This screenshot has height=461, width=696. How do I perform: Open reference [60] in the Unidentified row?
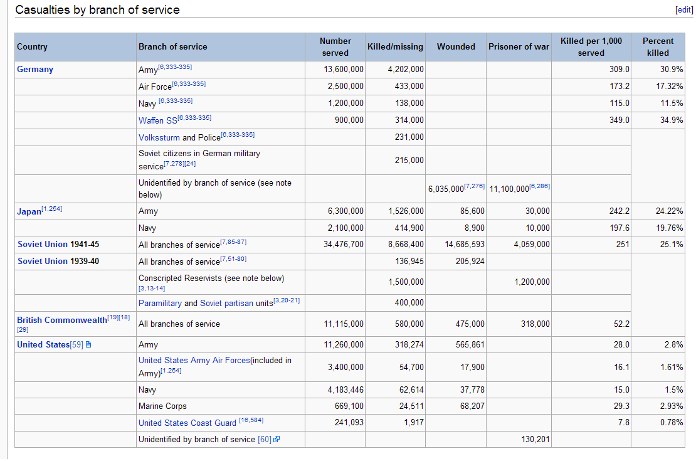click(265, 440)
